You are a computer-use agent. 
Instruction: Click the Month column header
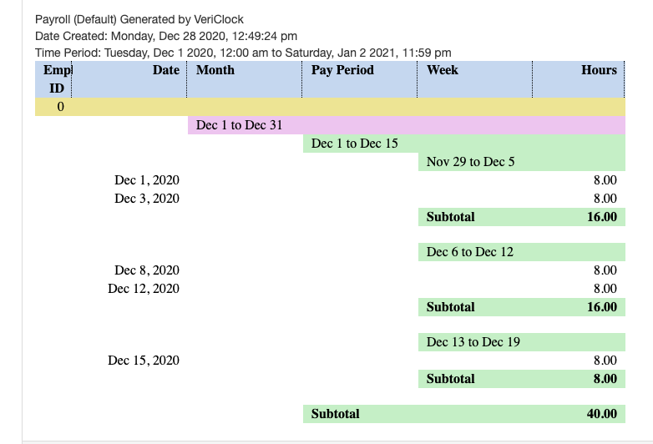pos(215,70)
